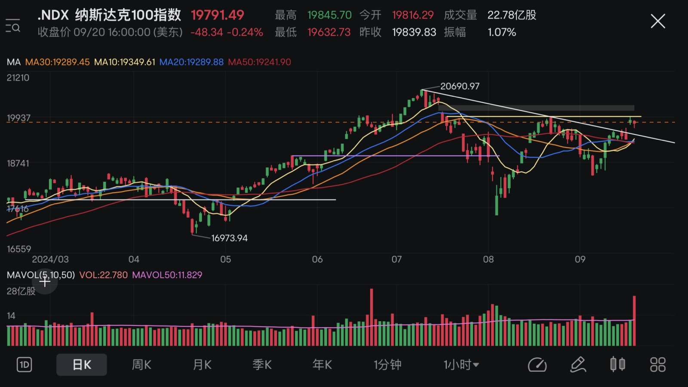
Task: Click the 28亿股 volume axis label
Action: (x=21, y=291)
